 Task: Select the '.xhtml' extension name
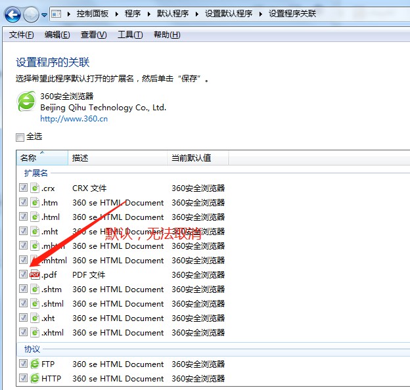[x=53, y=332]
